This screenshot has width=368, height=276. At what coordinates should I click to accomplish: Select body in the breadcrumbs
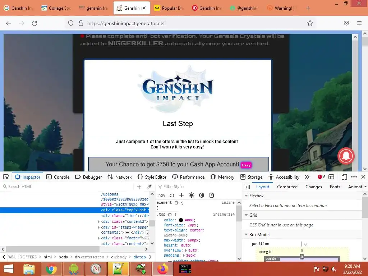[63, 257]
